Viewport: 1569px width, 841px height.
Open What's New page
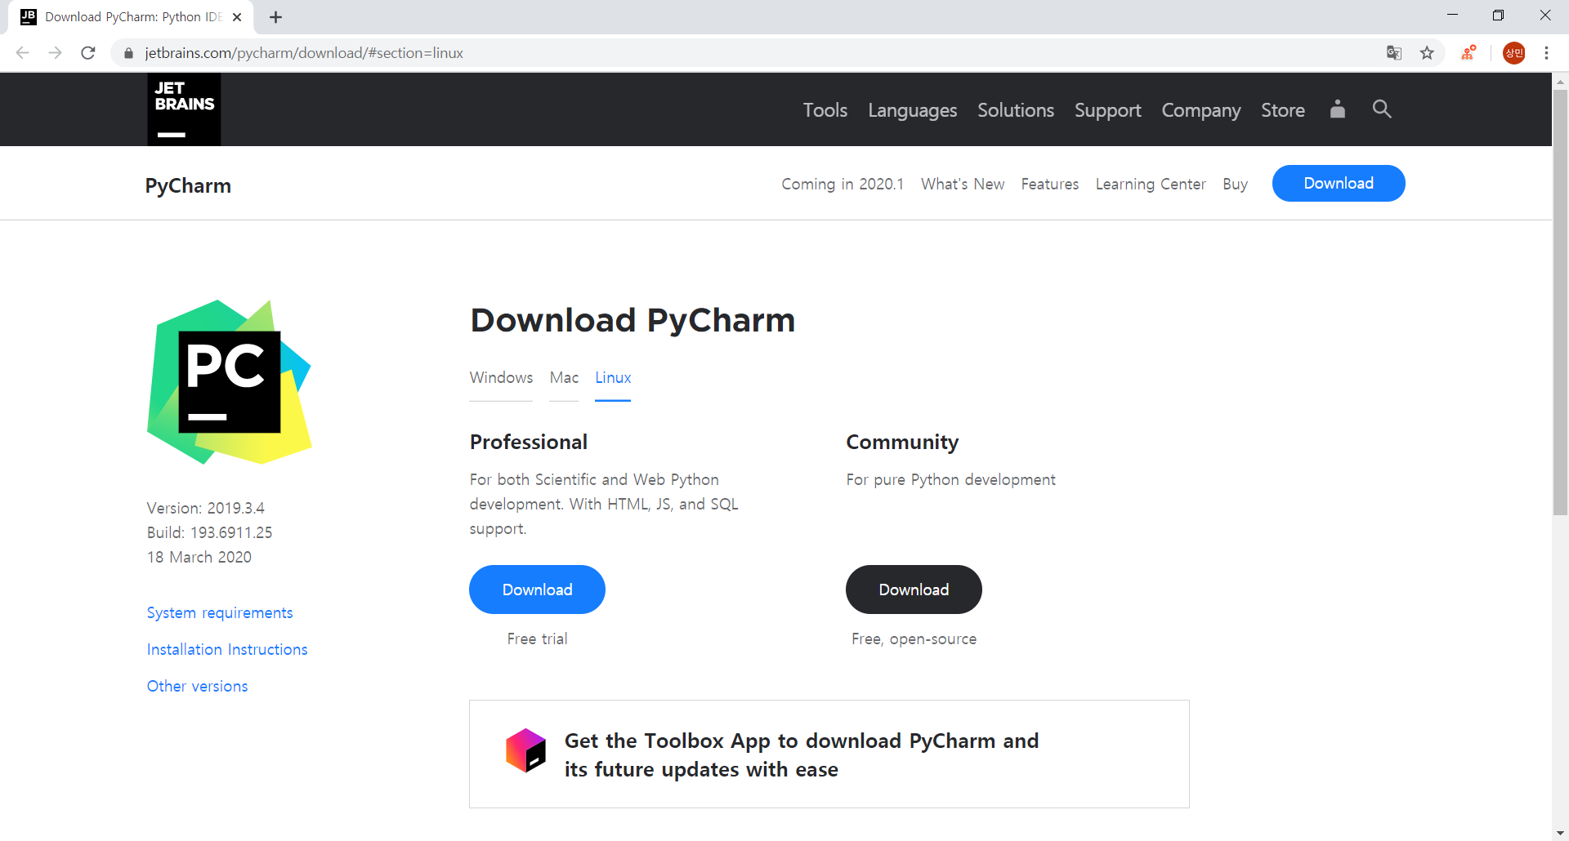963,185
